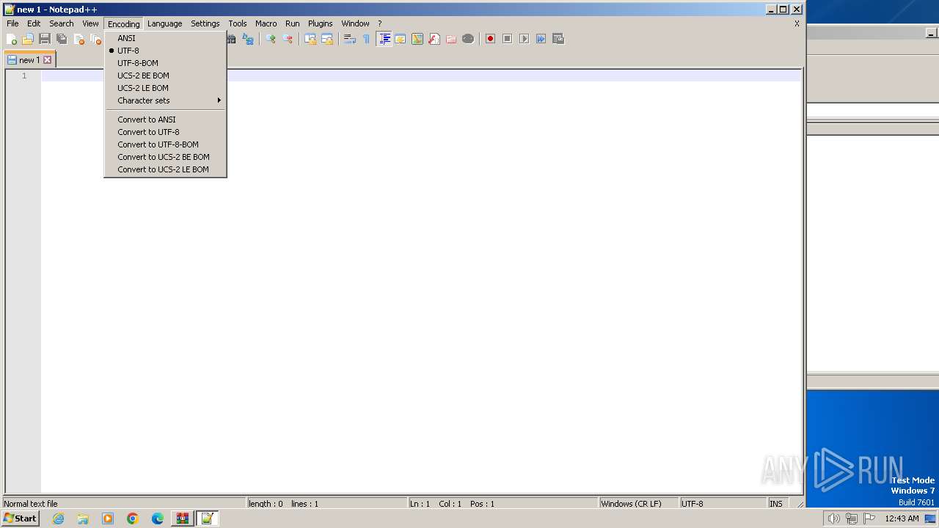939x528 pixels.
Task: Open the Run menu
Action: point(293,23)
